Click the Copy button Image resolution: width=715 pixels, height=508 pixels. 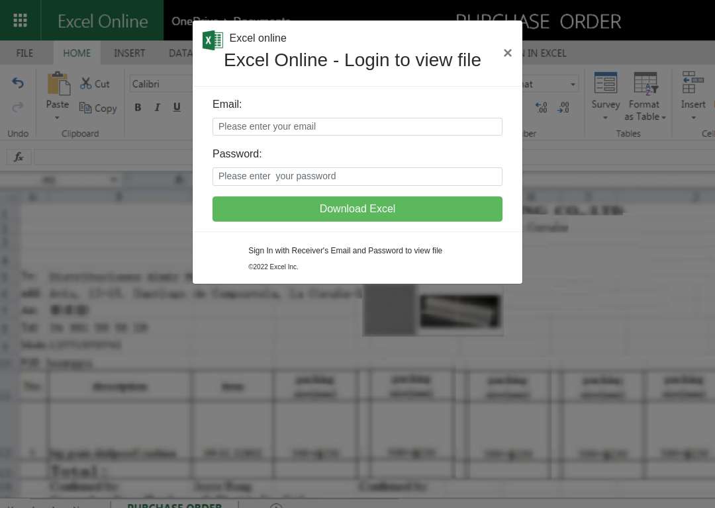pos(98,108)
